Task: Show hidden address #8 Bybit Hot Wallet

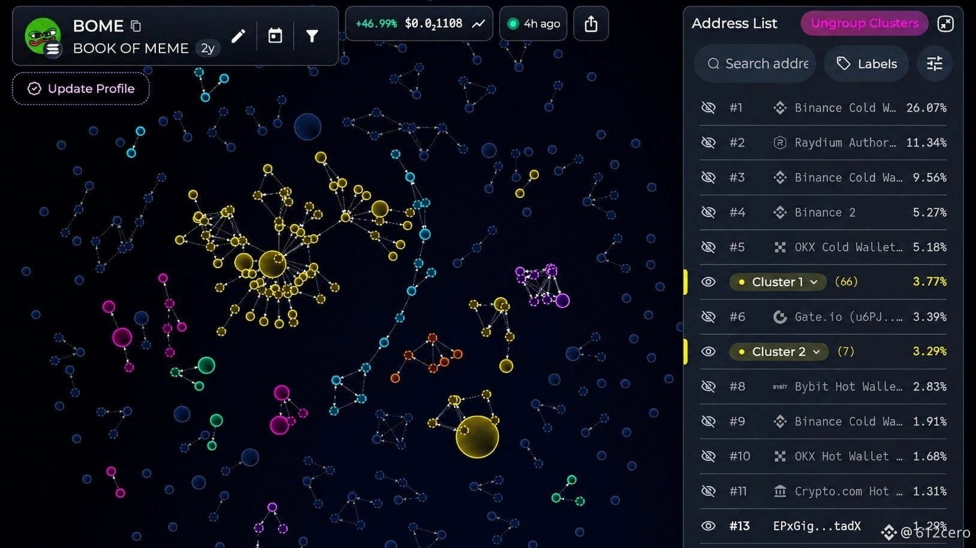Action: 709,386
